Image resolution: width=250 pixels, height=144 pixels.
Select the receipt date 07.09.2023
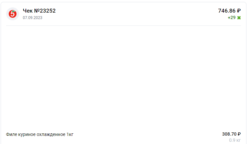point(32,18)
